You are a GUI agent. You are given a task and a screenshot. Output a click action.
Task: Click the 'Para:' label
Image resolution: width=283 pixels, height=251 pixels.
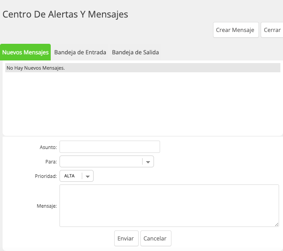[x=51, y=162]
